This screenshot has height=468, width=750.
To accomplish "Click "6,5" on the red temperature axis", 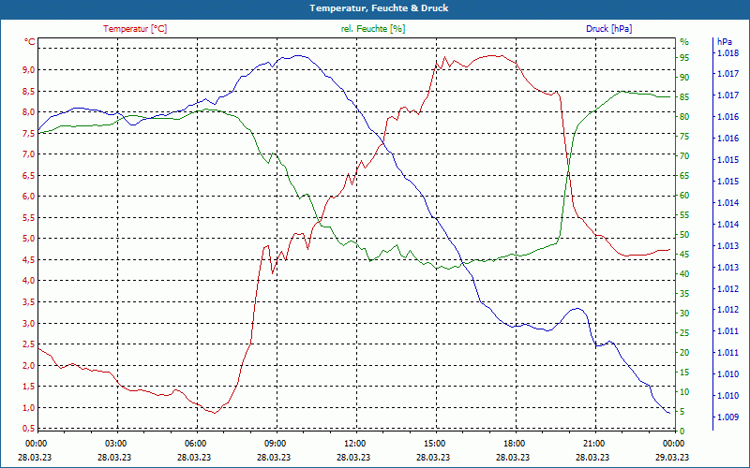I will tap(29, 175).
